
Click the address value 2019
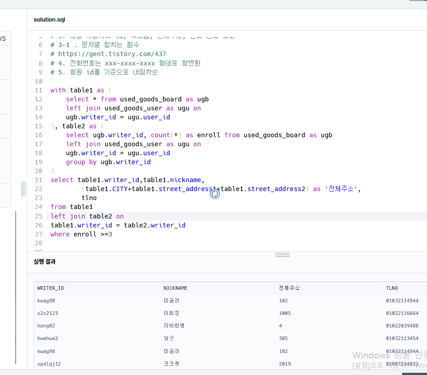pos(285,364)
